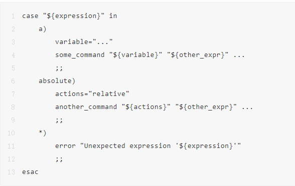
Task: Click the '*)' default pattern on line 10
Action: [x=43, y=133]
